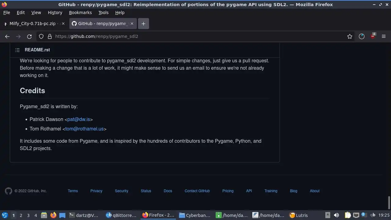Open the volume control in tray

(x=336, y=215)
